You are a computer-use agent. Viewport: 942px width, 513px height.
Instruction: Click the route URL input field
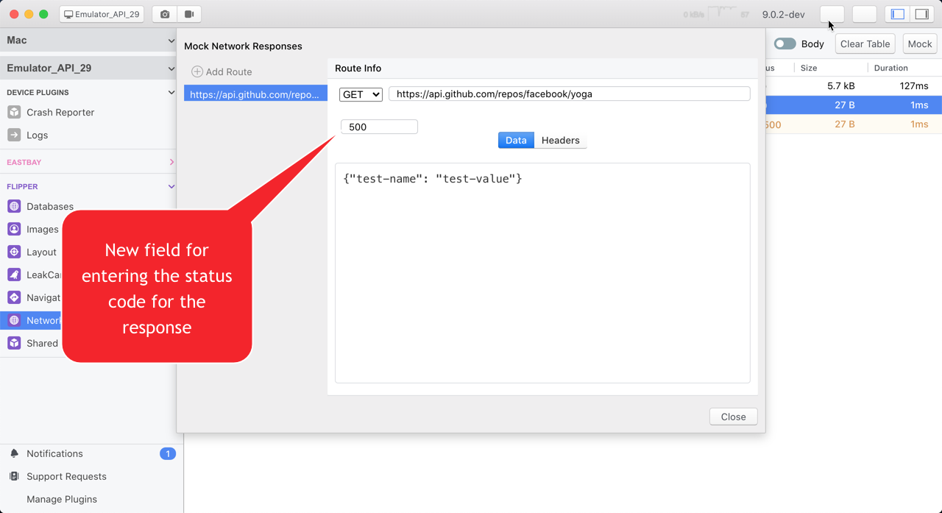point(570,94)
